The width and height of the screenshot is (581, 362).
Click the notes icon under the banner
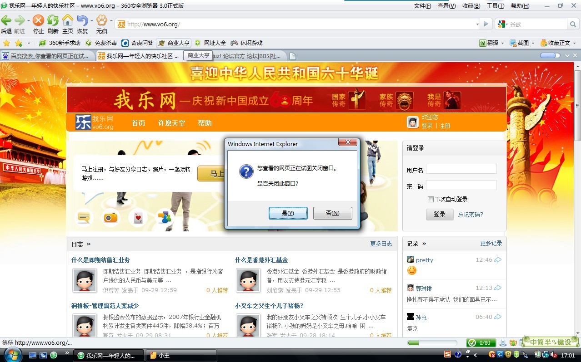[x=84, y=217]
